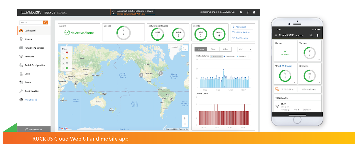This screenshot has height=153, width=358.
Task: Open the user account icon in header
Action: coord(254,12)
